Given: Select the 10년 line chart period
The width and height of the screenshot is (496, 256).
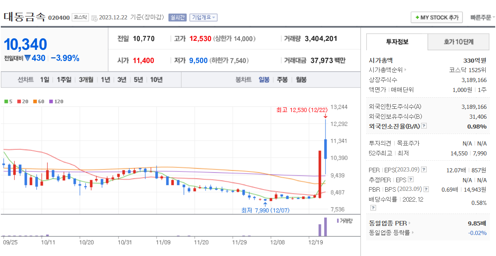Looking at the screenshot, I should pos(156,80).
